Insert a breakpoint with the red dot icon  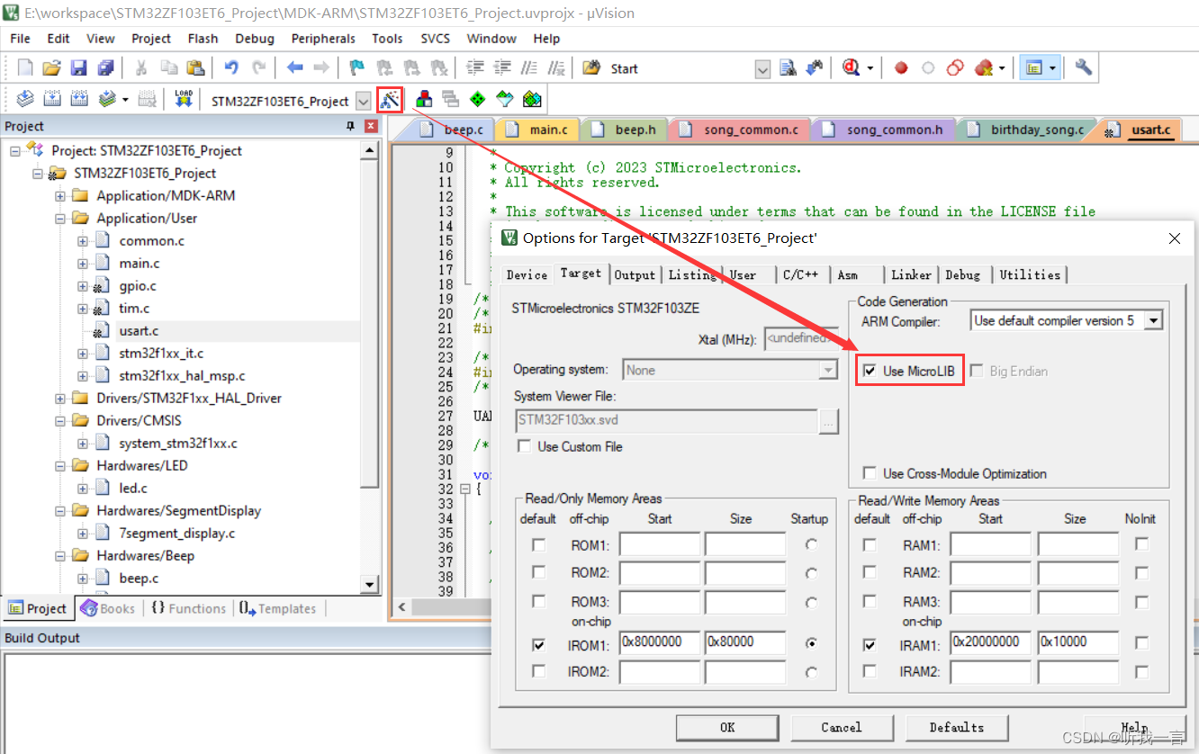901,68
